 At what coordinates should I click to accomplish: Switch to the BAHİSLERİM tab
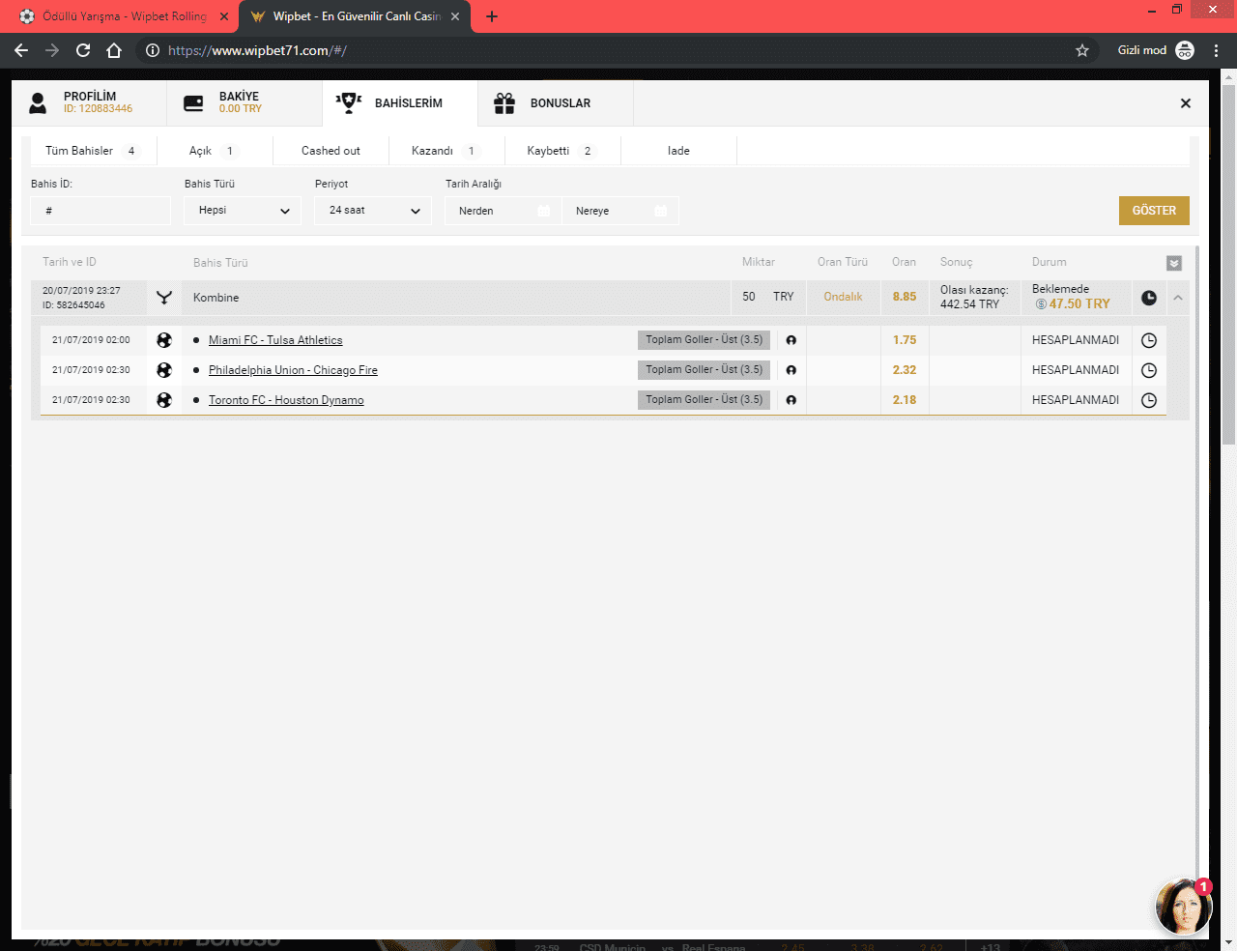click(x=400, y=103)
